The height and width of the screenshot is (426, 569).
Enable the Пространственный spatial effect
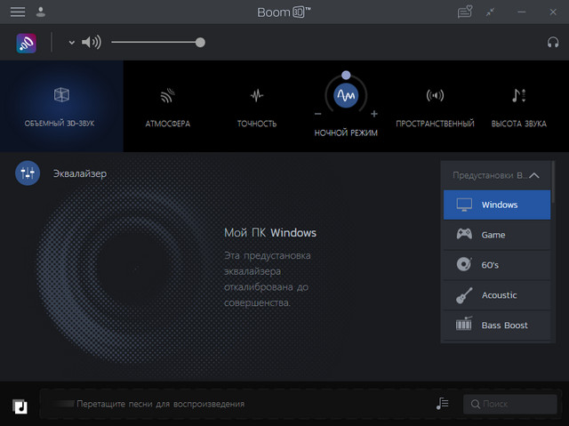click(435, 105)
